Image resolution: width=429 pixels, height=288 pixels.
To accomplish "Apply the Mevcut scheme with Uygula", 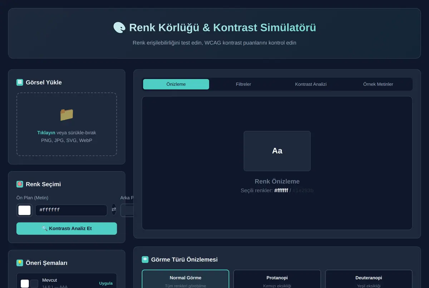I will pos(106,283).
